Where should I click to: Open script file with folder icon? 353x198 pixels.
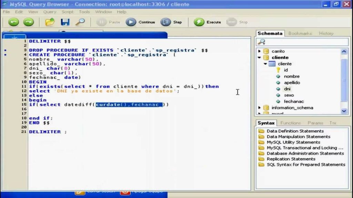[x=50, y=22]
